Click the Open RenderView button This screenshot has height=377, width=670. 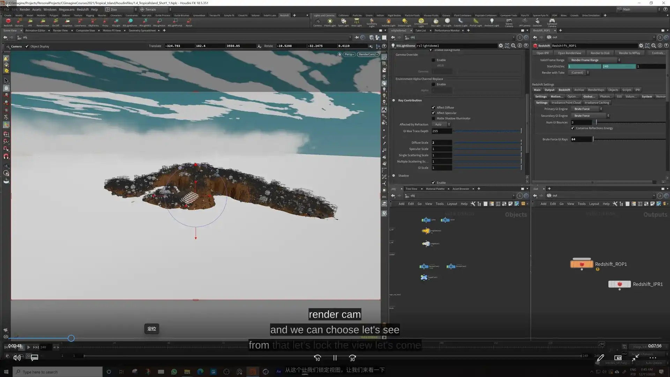click(569, 53)
